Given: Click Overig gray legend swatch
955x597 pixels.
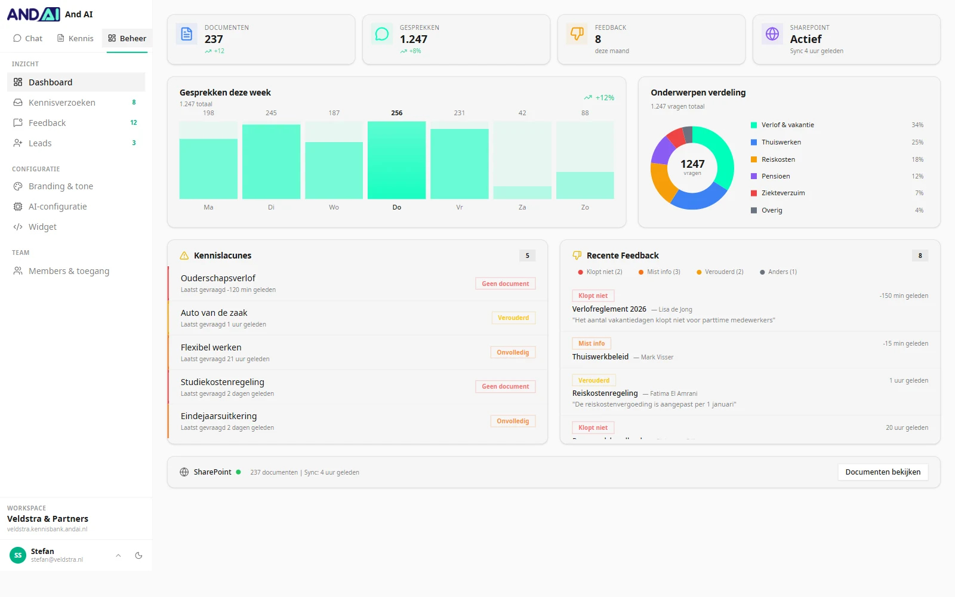Looking at the screenshot, I should click(x=754, y=211).
